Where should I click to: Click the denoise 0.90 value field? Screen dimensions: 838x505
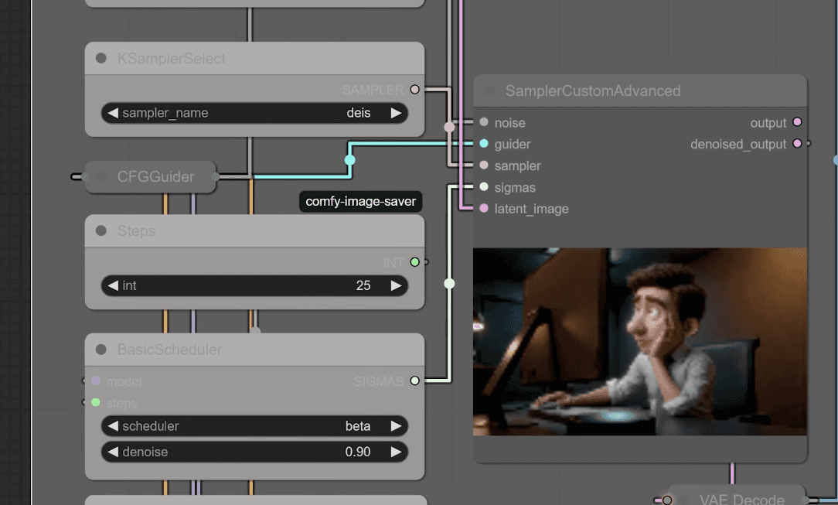[x=254, y=452]
